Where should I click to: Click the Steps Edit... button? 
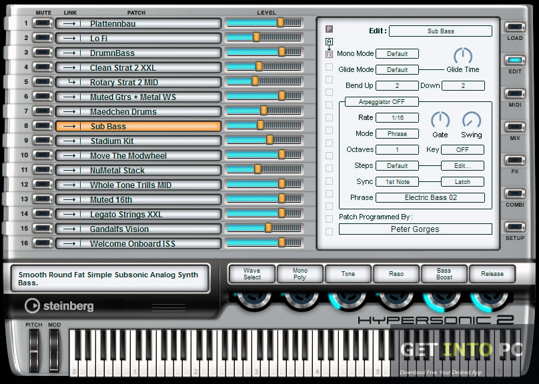click(x=463, y=165)
